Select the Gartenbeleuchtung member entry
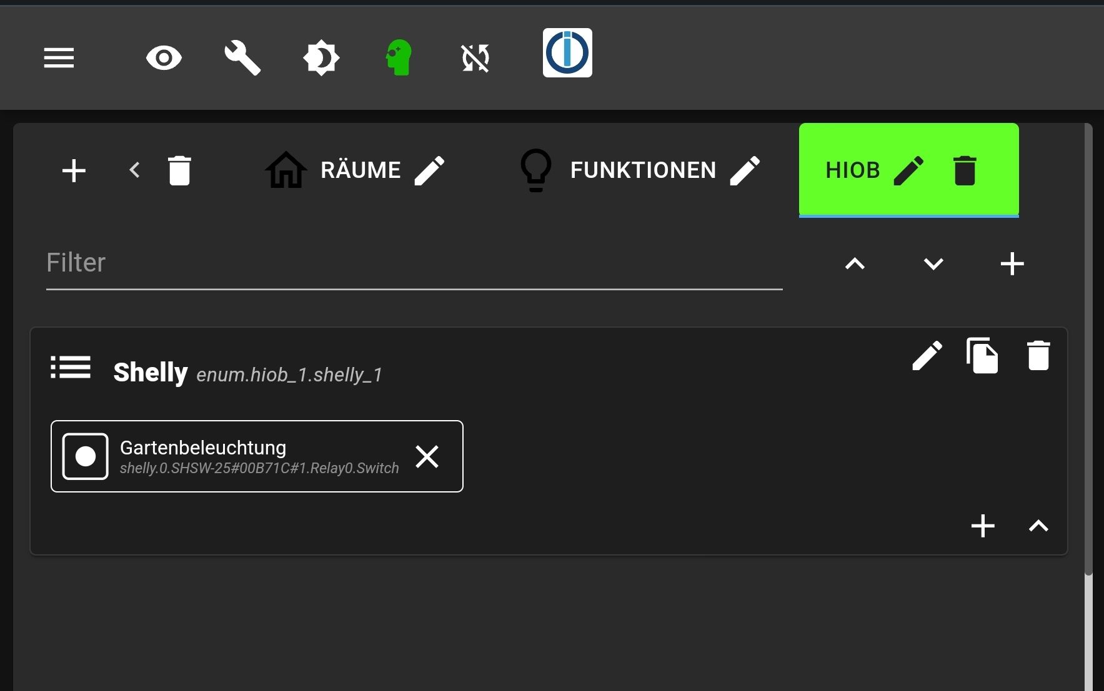The width and height of the screenshot is (1104, 691). click(x=257, y=456)
